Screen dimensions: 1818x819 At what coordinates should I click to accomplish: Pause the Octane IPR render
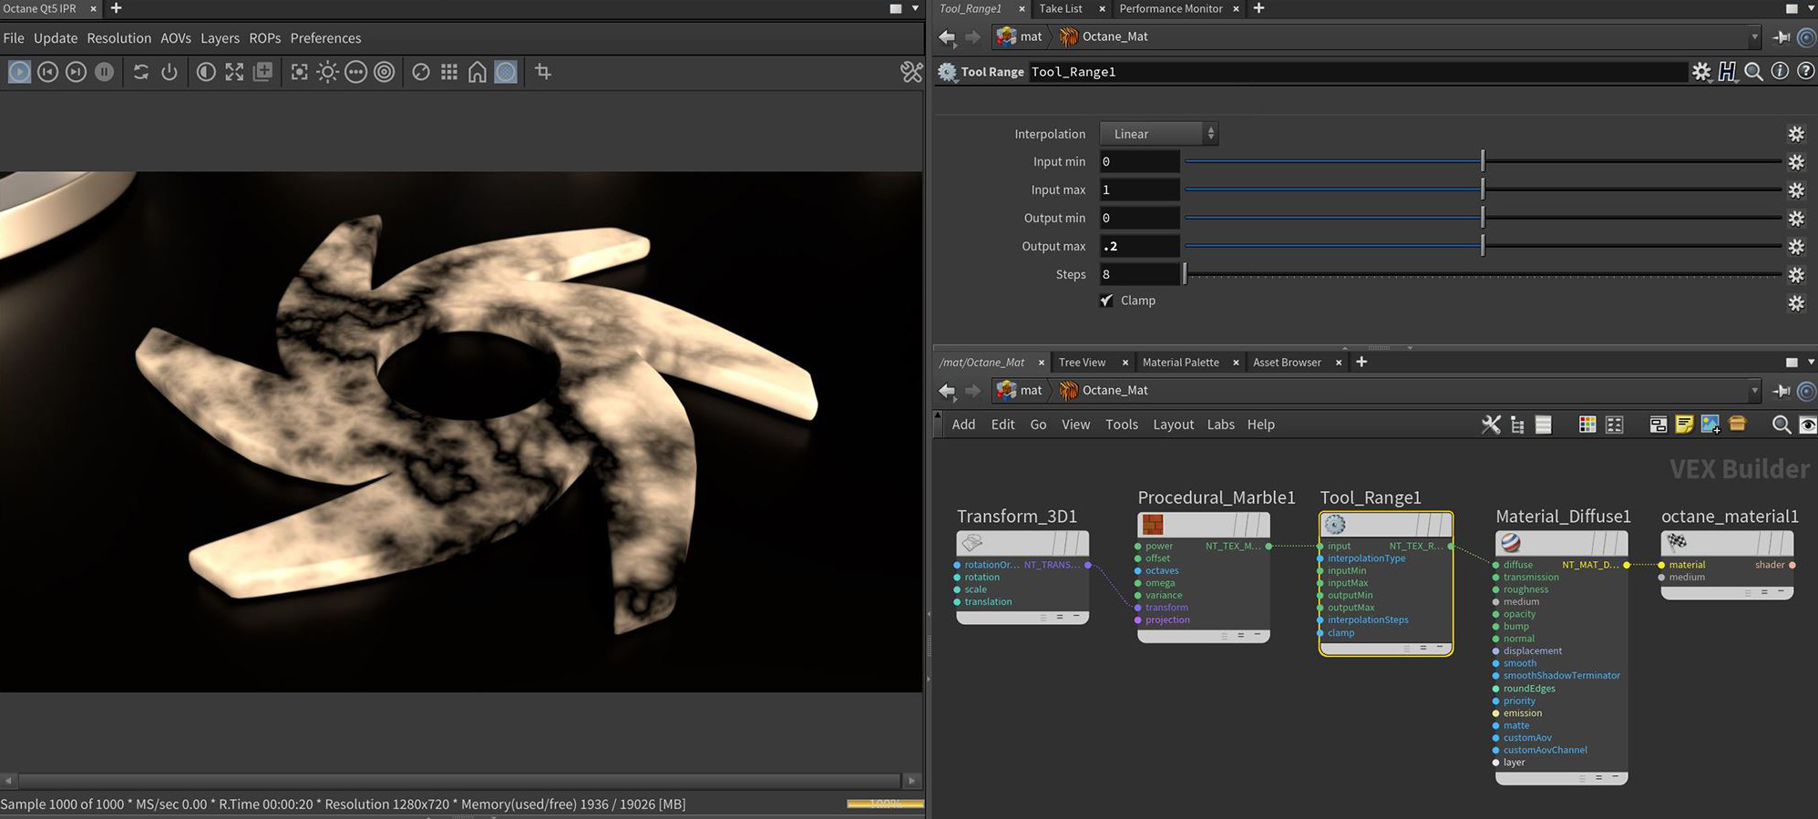click(105, 72)
